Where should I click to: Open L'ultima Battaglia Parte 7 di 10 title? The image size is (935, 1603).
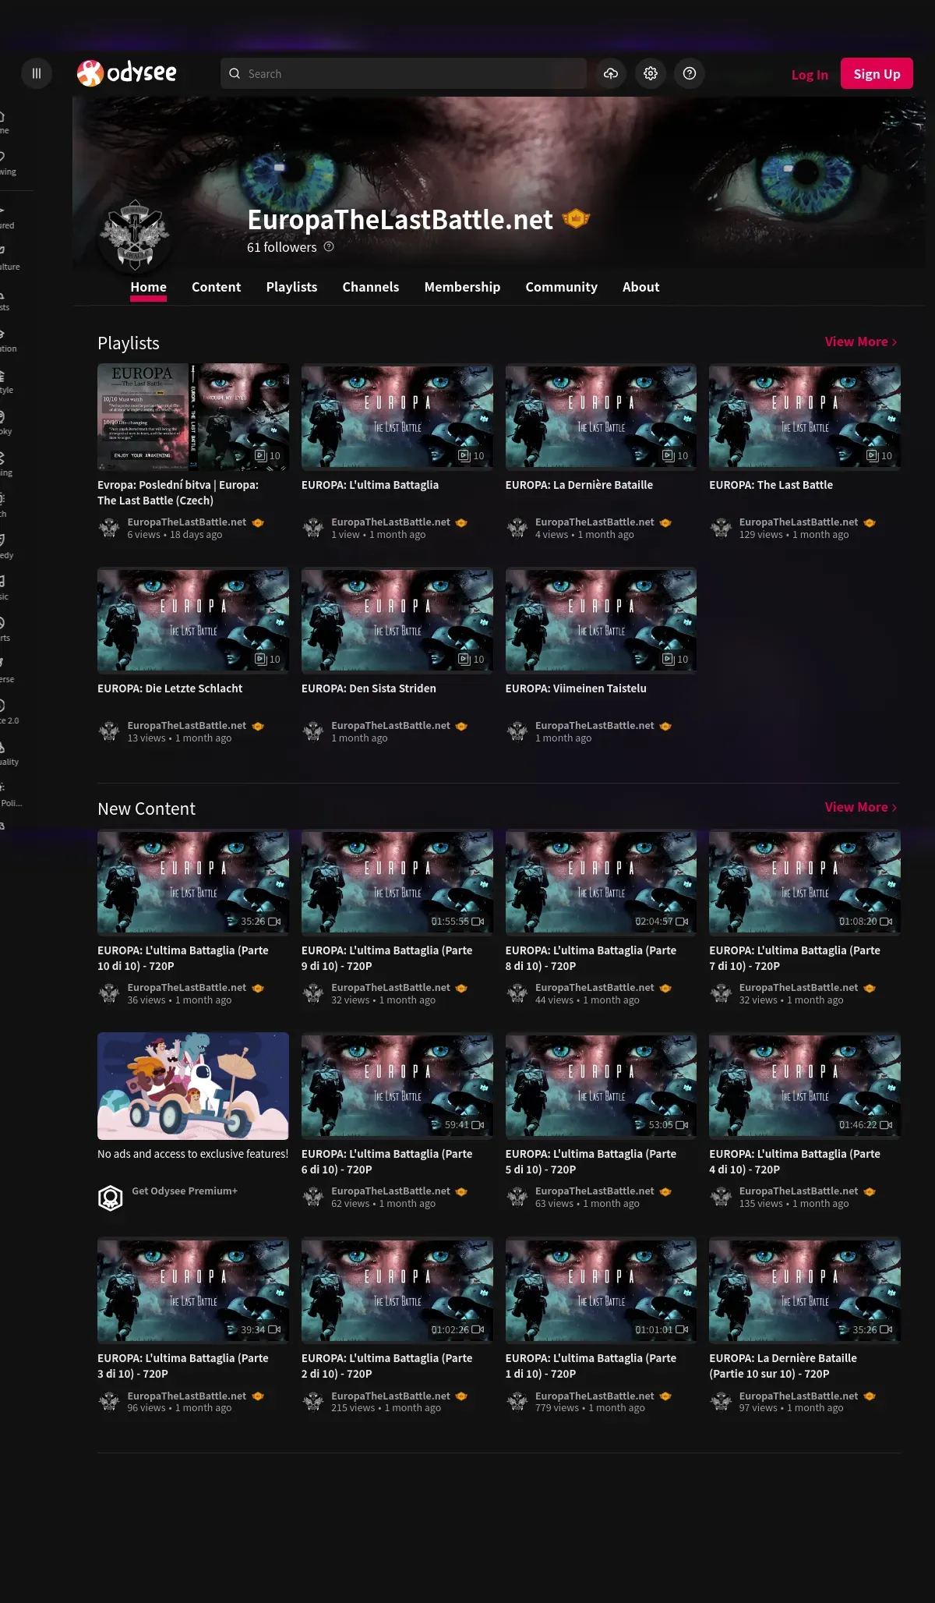pyautogui.click(x=795, y=958)
